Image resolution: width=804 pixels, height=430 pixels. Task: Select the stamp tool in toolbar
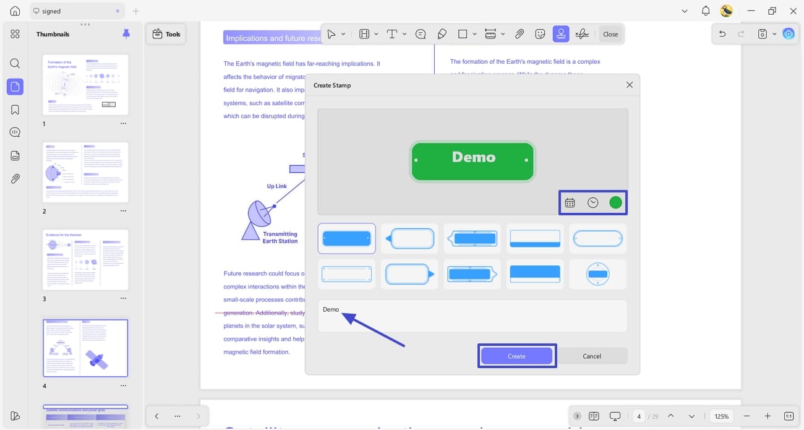pyautogui.click(x=561, y=34)
